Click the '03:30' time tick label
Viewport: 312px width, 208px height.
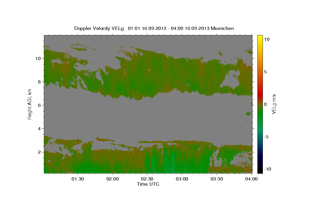click(217, 179)
